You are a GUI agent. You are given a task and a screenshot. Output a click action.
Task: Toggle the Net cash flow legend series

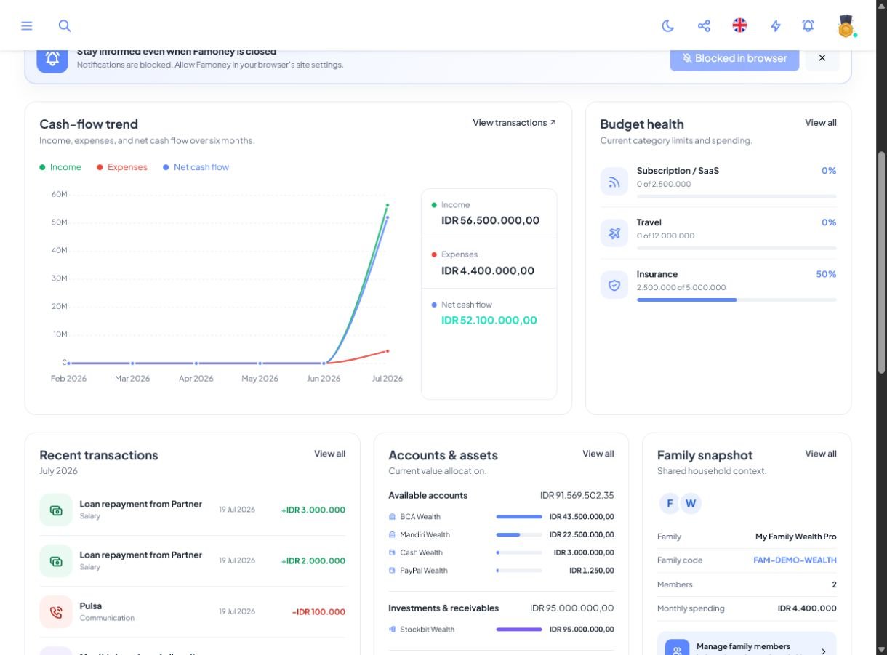(x=196, y=167)
